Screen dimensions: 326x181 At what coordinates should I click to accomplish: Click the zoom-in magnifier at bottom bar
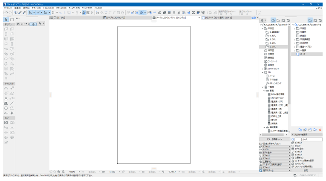(59, 172)
